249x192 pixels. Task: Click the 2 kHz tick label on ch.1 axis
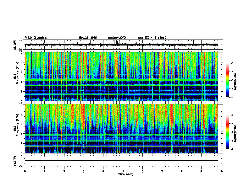[22, 92]
